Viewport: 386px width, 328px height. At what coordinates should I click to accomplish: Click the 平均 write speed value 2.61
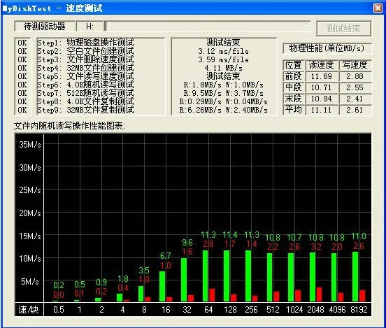click(355, 110)
